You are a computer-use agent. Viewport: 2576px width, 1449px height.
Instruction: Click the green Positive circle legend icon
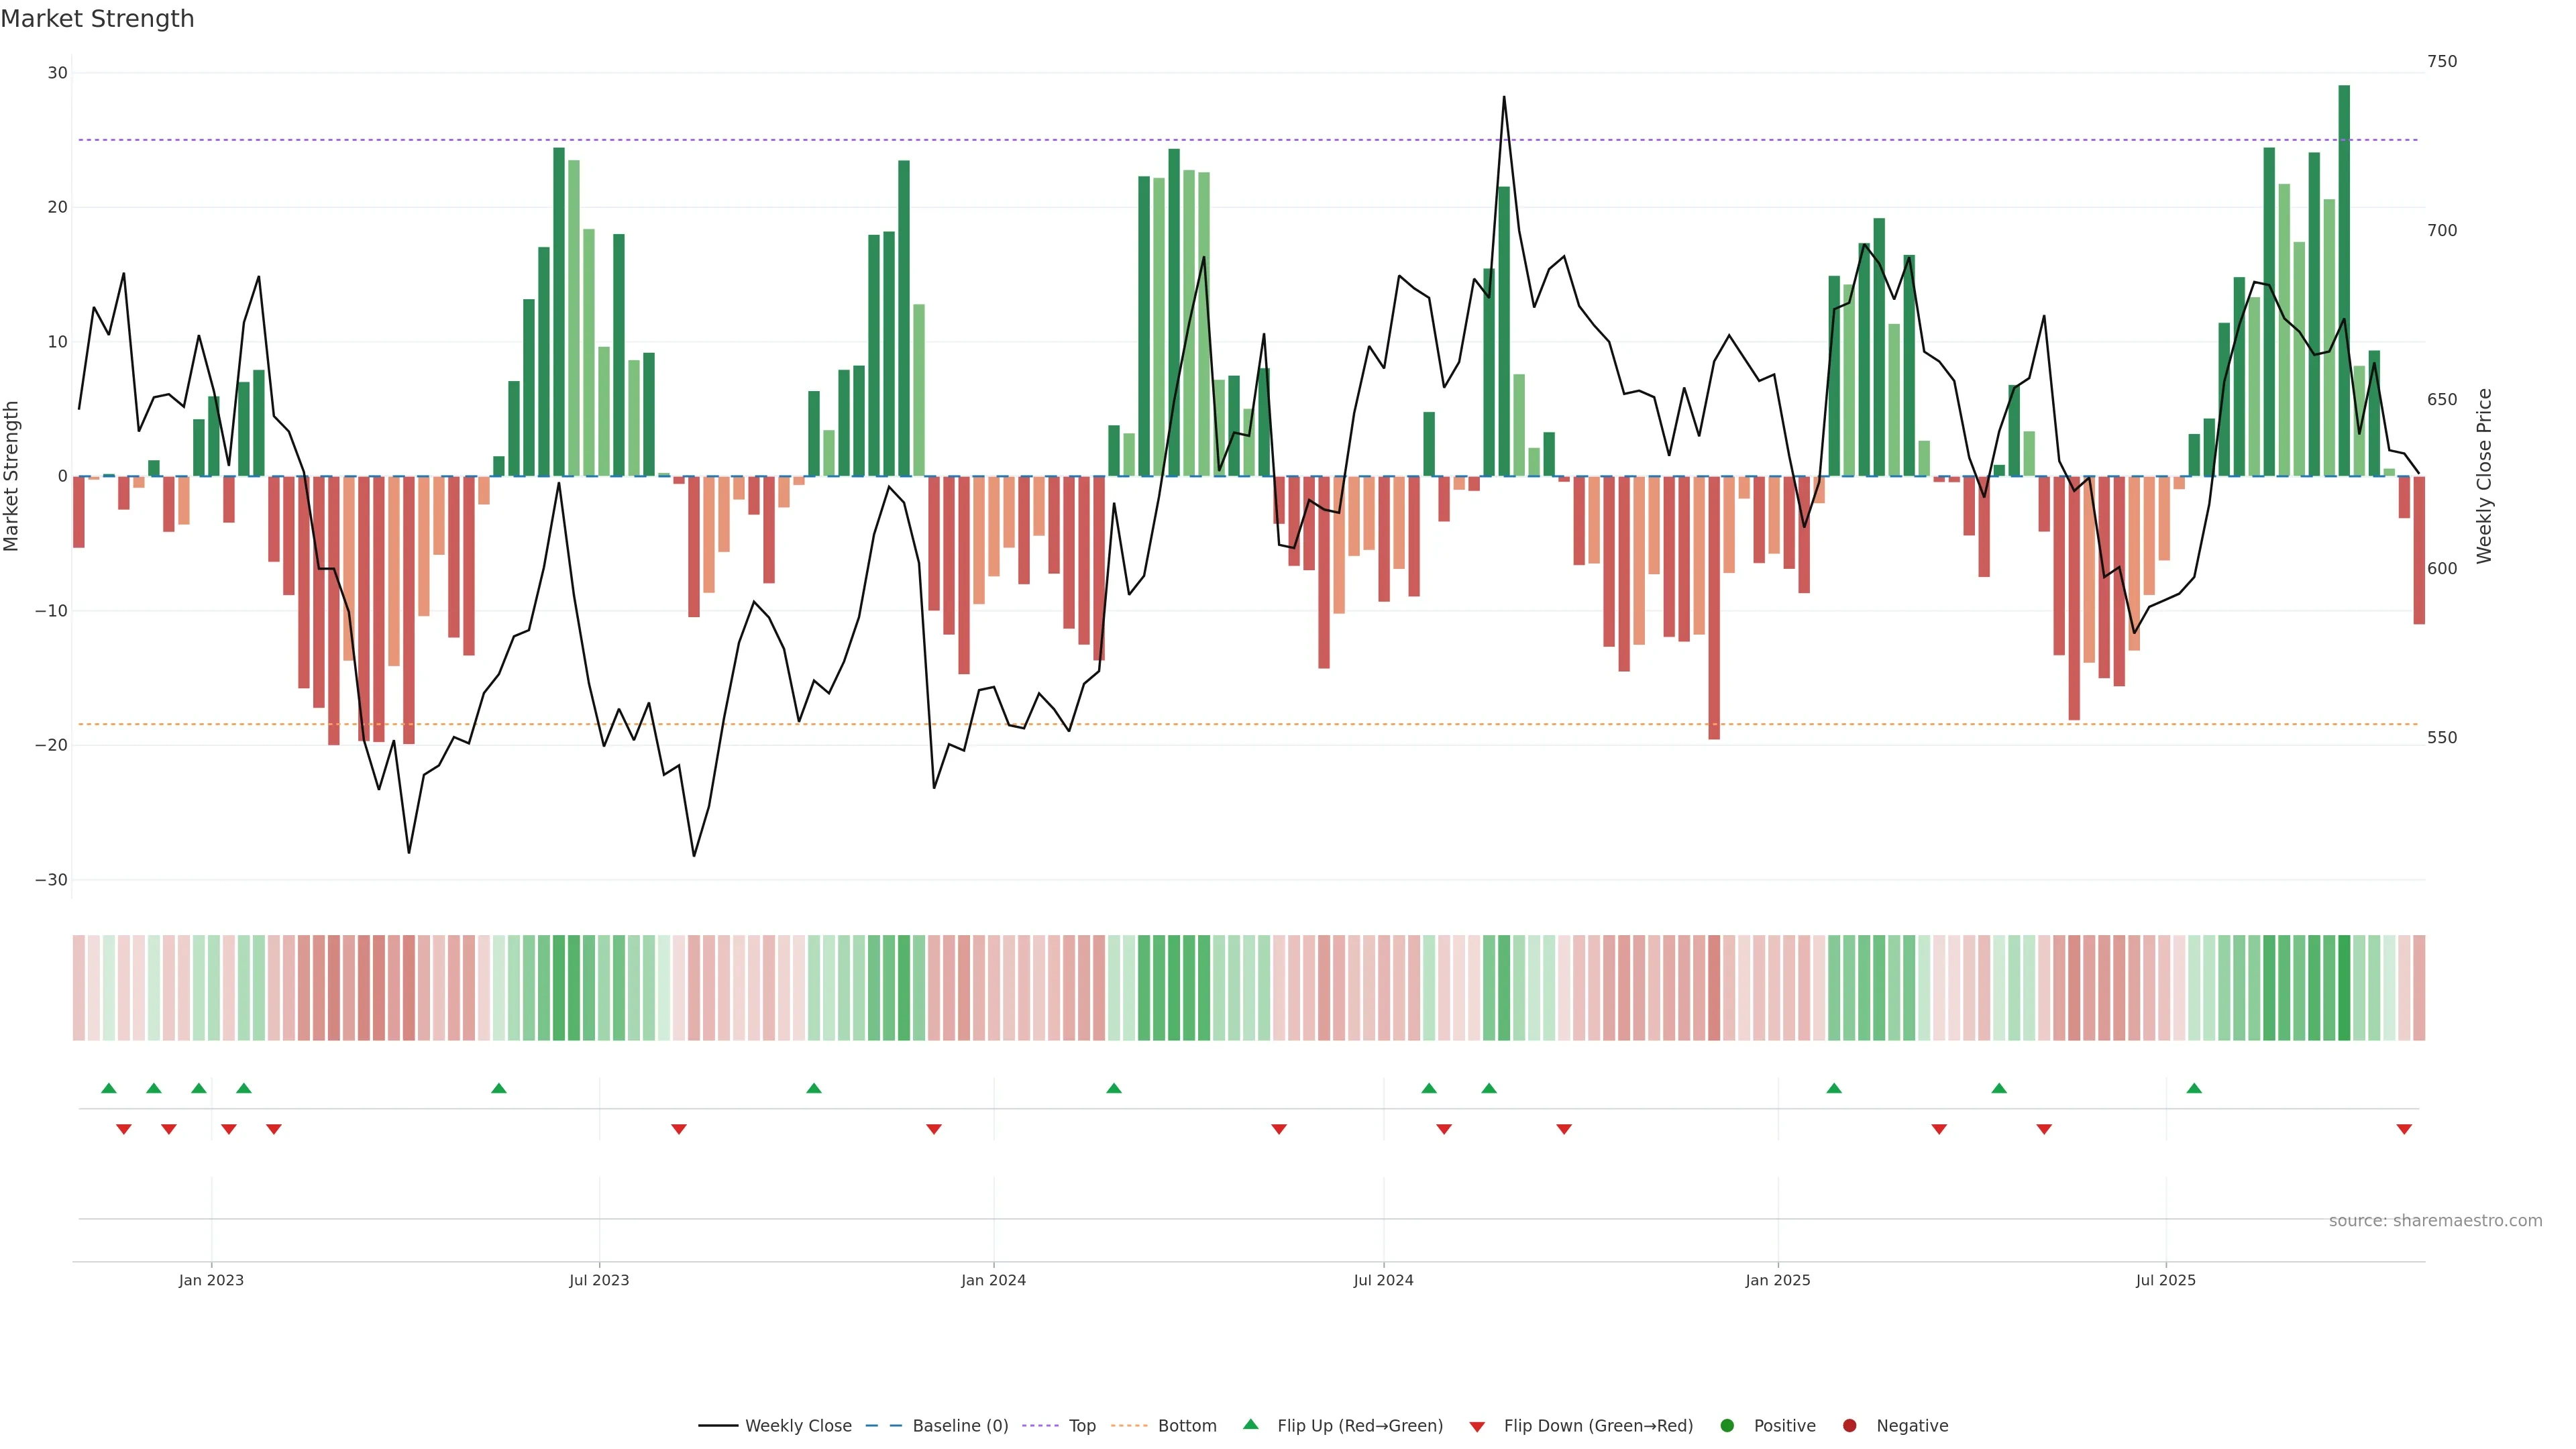1727,1426
